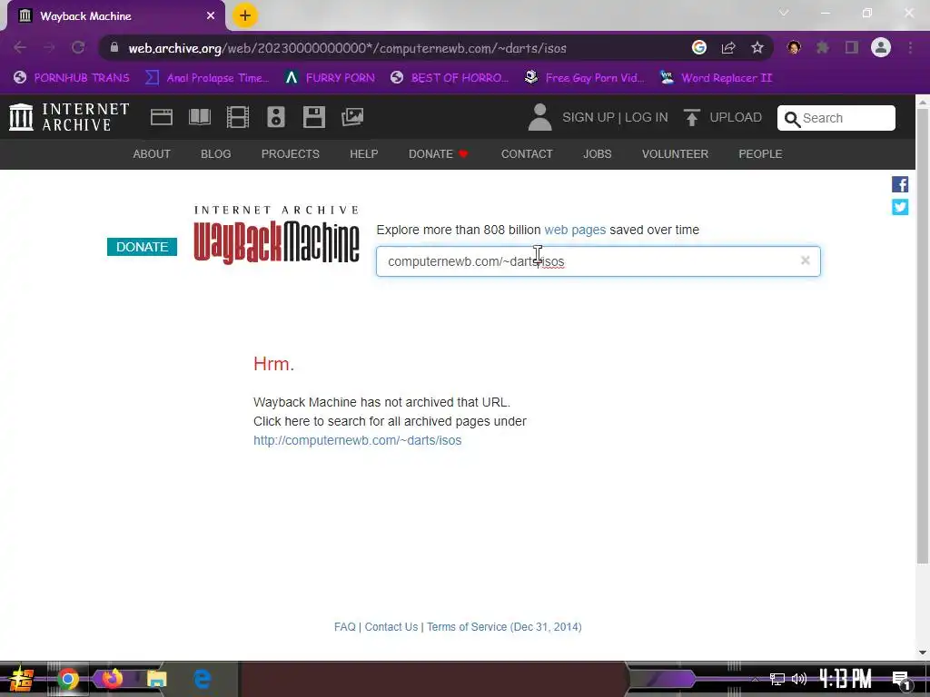Click the UPLOAD link text
This screenshot has height=697, width=930.
click(x=736, y=117)
